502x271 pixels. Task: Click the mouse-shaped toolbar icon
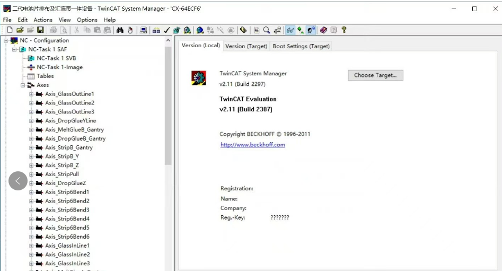click(x=130, y=30)
